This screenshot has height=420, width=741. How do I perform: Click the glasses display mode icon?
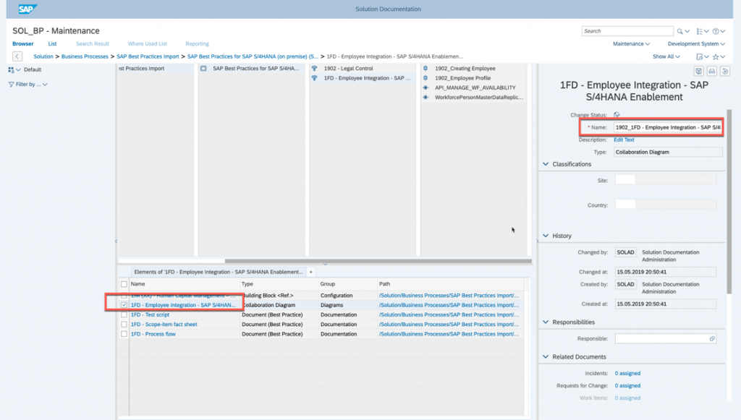coord(712,72)
